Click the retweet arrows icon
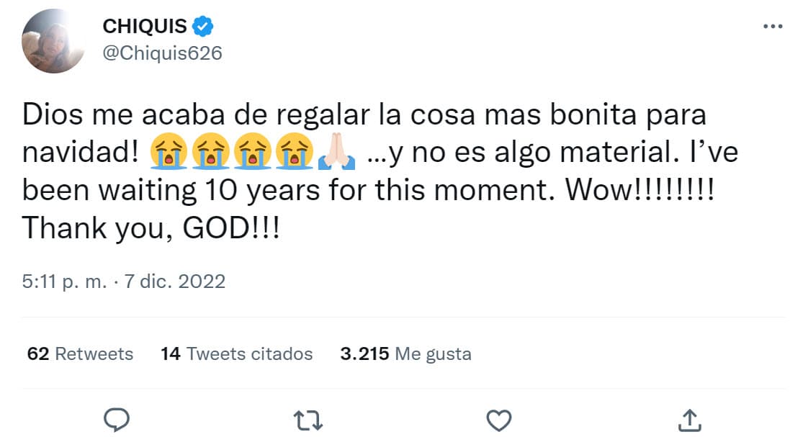This screenshot has width=808, height=437. coord(308,418)
